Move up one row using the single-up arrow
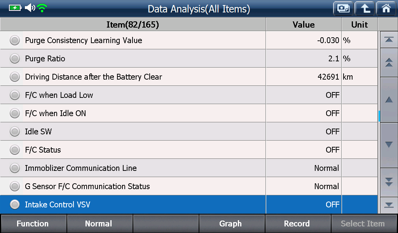398x233 pixels. [389, 100]
